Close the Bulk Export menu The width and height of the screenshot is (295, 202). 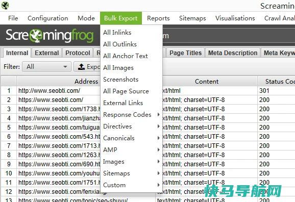pos(121,18)
